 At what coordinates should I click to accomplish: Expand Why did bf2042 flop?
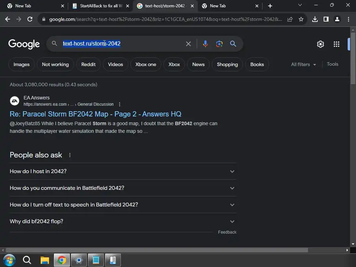(123, 221)
